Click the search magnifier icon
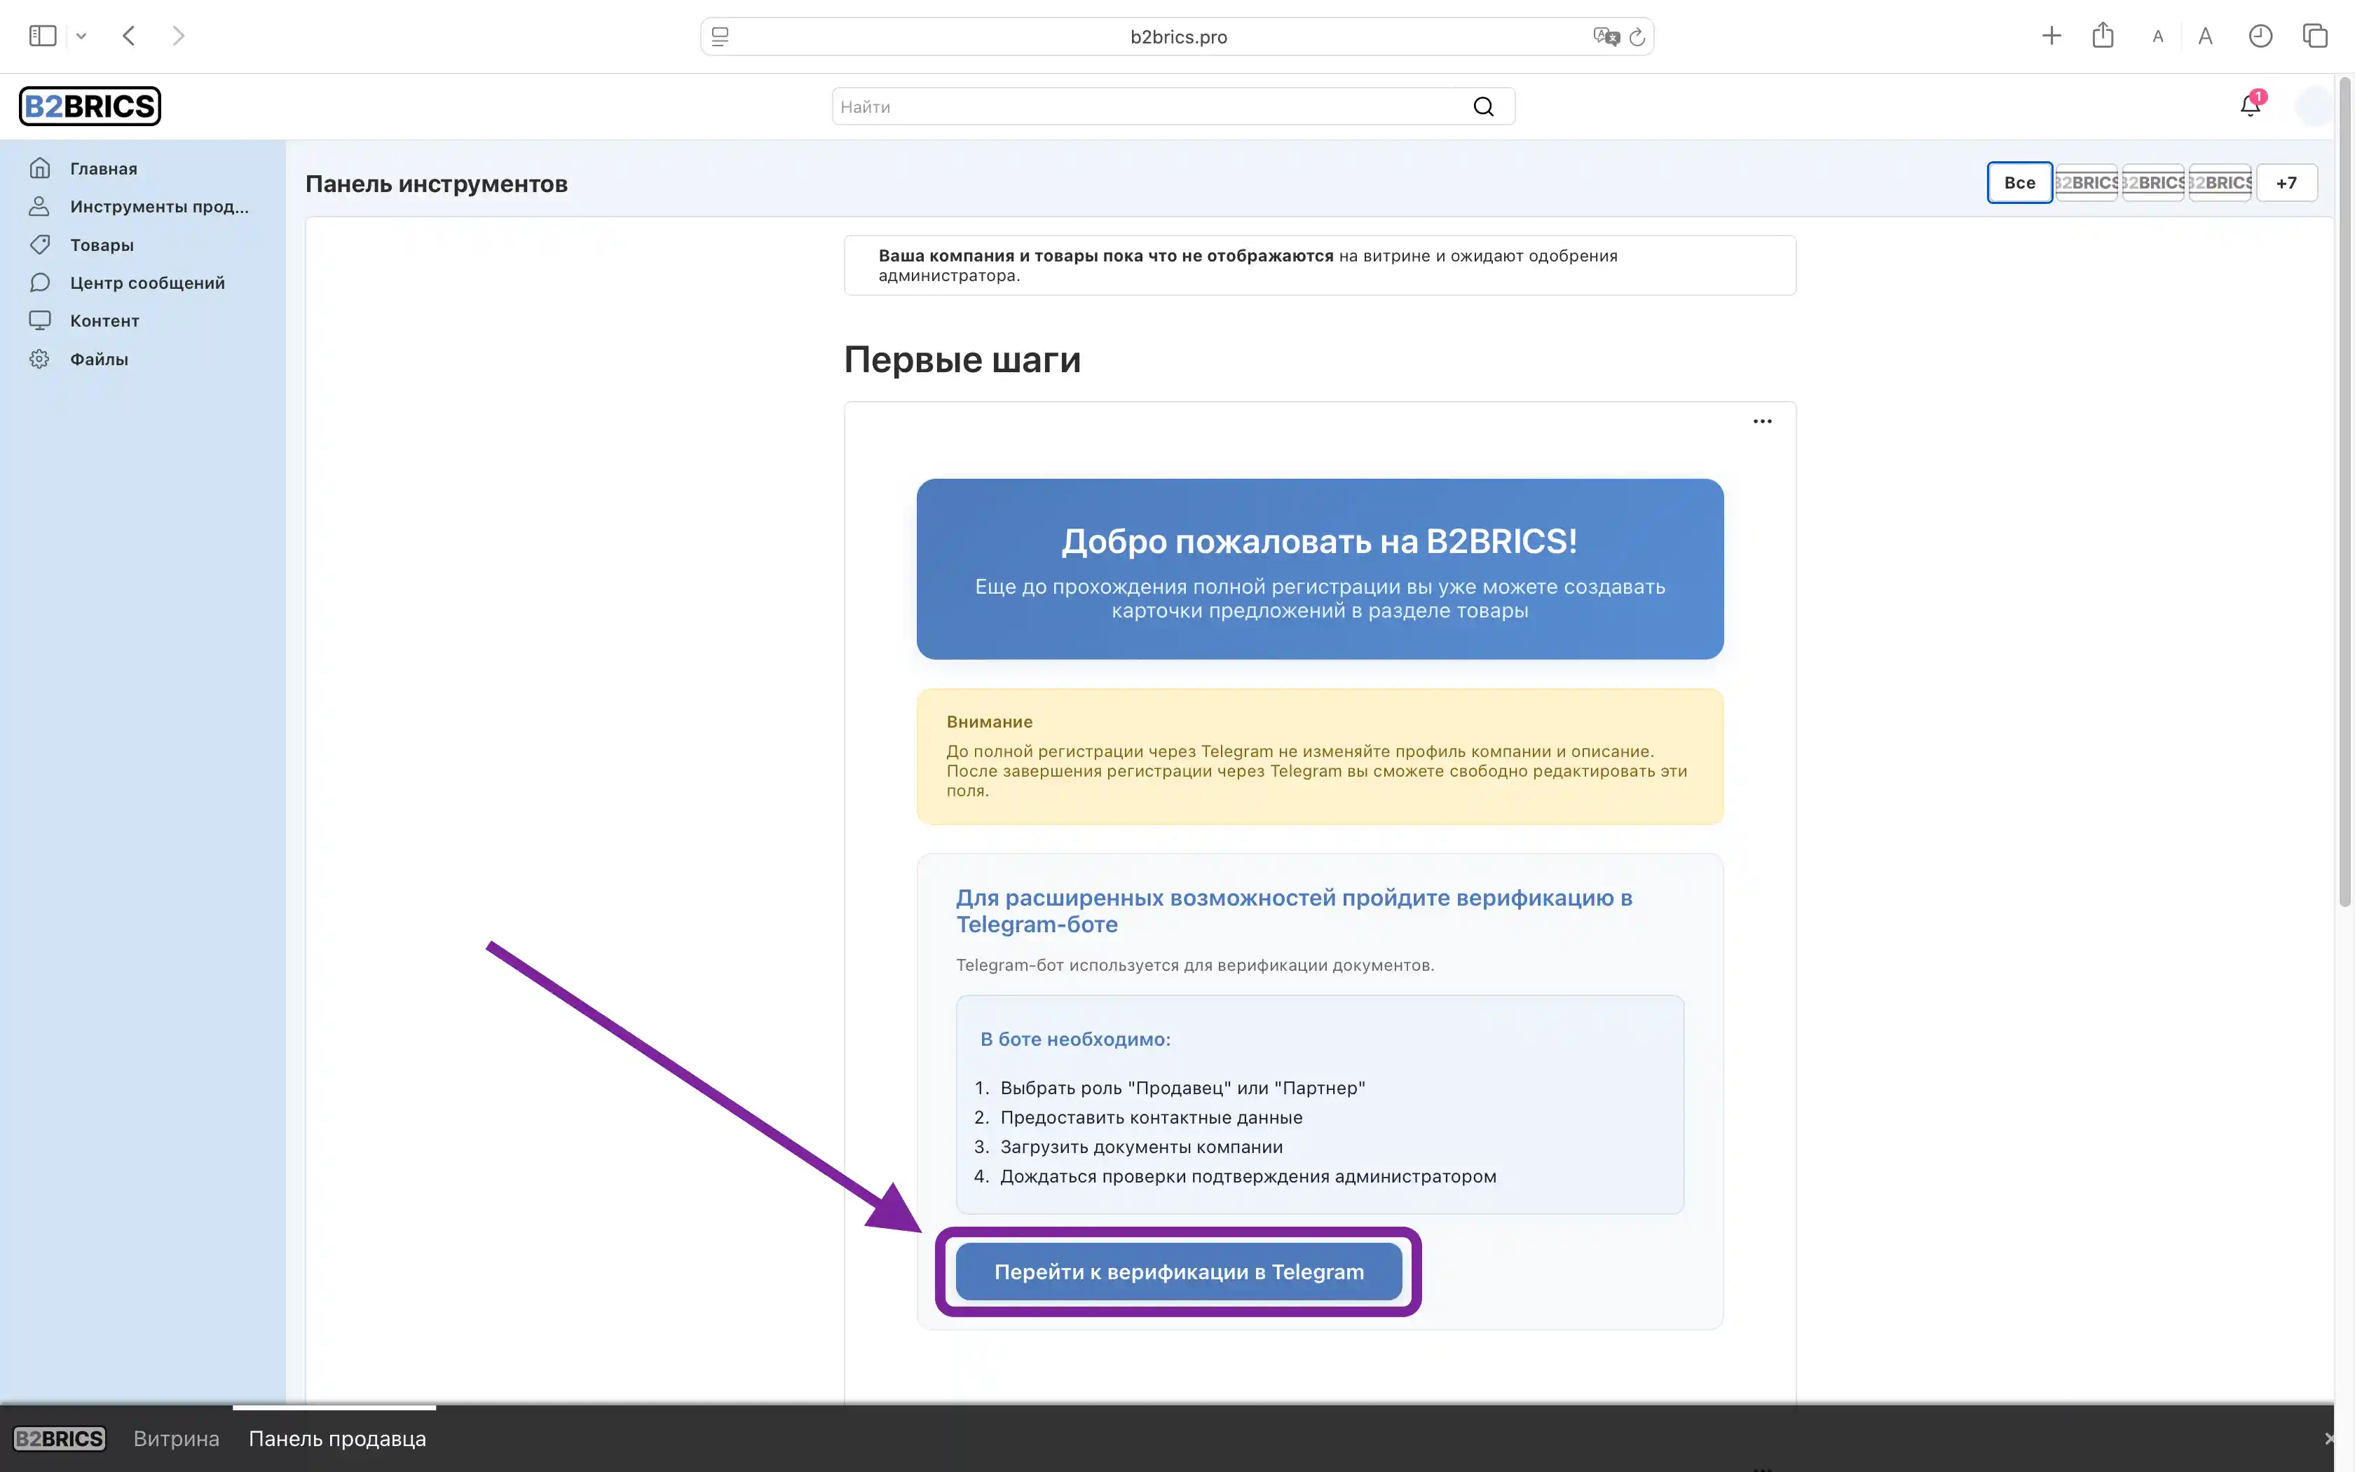The image size is (2355, 1472). pos(1483,106)
